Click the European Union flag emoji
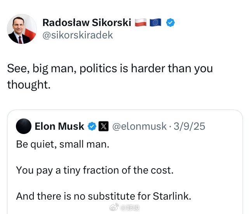250x214 pixels. (x=155, y=23)
